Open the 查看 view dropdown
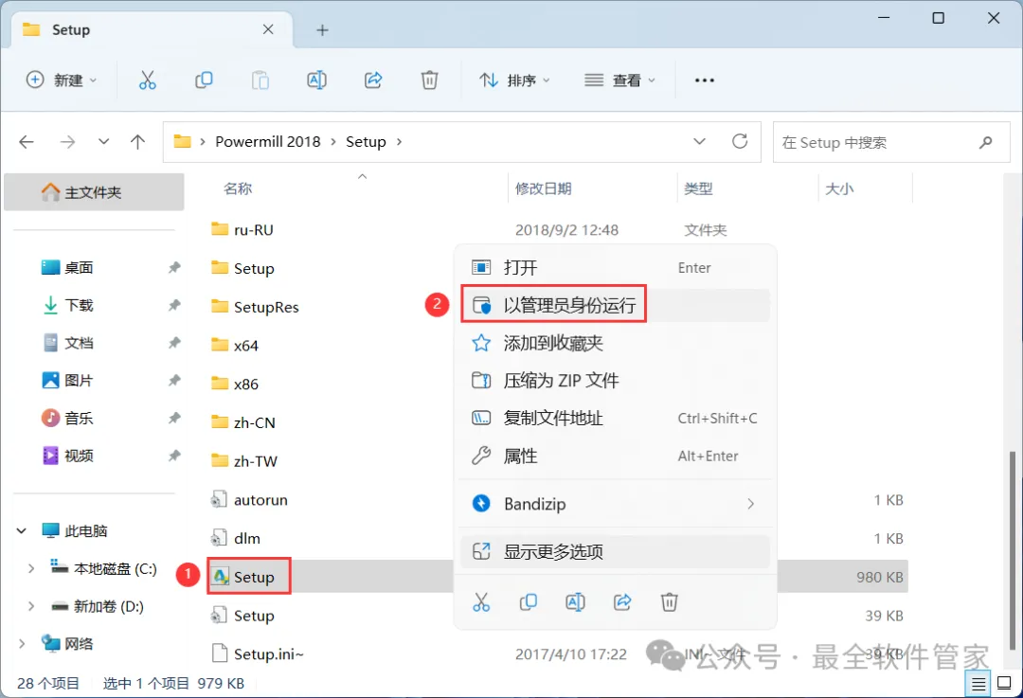Viewport: 1023px width, 698px height. click(619, 81)
